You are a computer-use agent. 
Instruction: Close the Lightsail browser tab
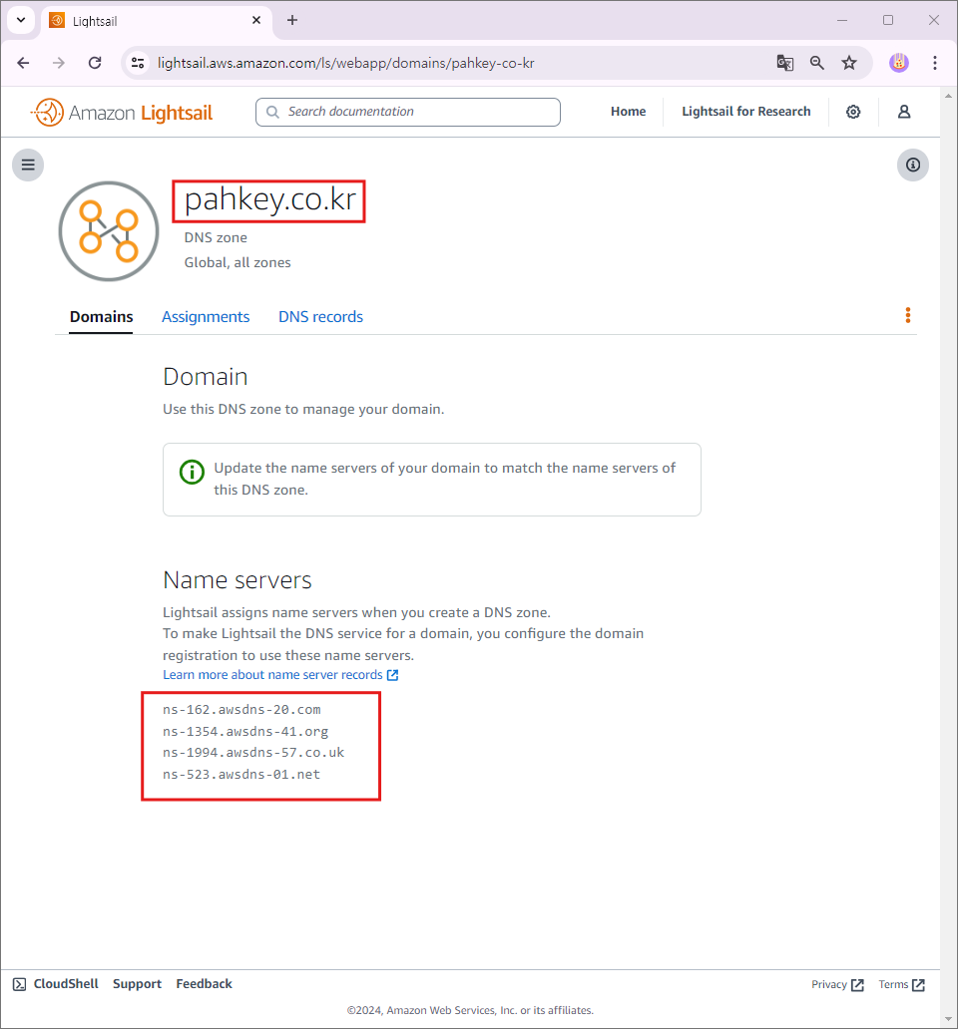(x=256, y=20)
